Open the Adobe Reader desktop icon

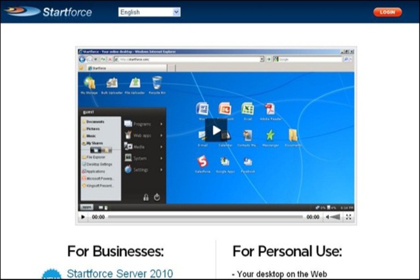point(270,111)
